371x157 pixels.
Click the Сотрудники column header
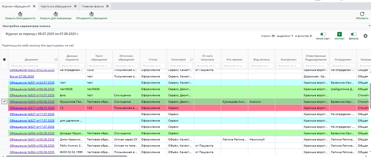(x=343, y=60)
